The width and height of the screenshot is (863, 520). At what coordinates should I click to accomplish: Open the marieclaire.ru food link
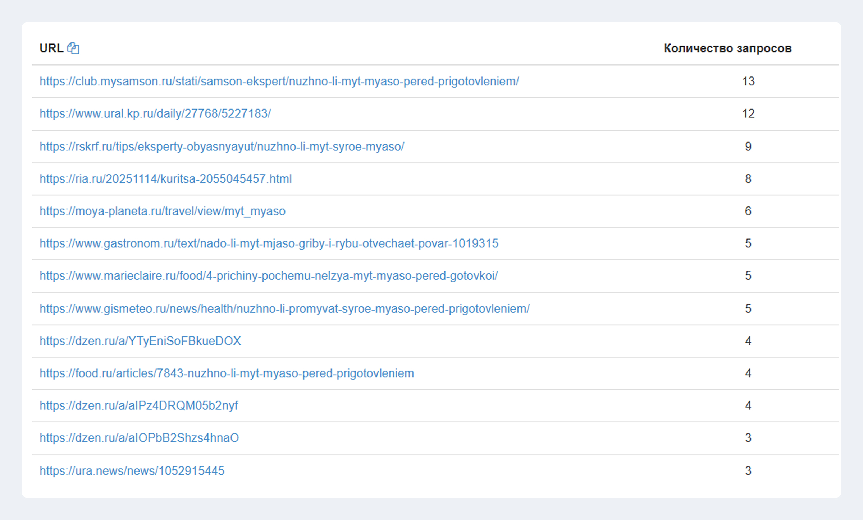click(x=269, y=276)
